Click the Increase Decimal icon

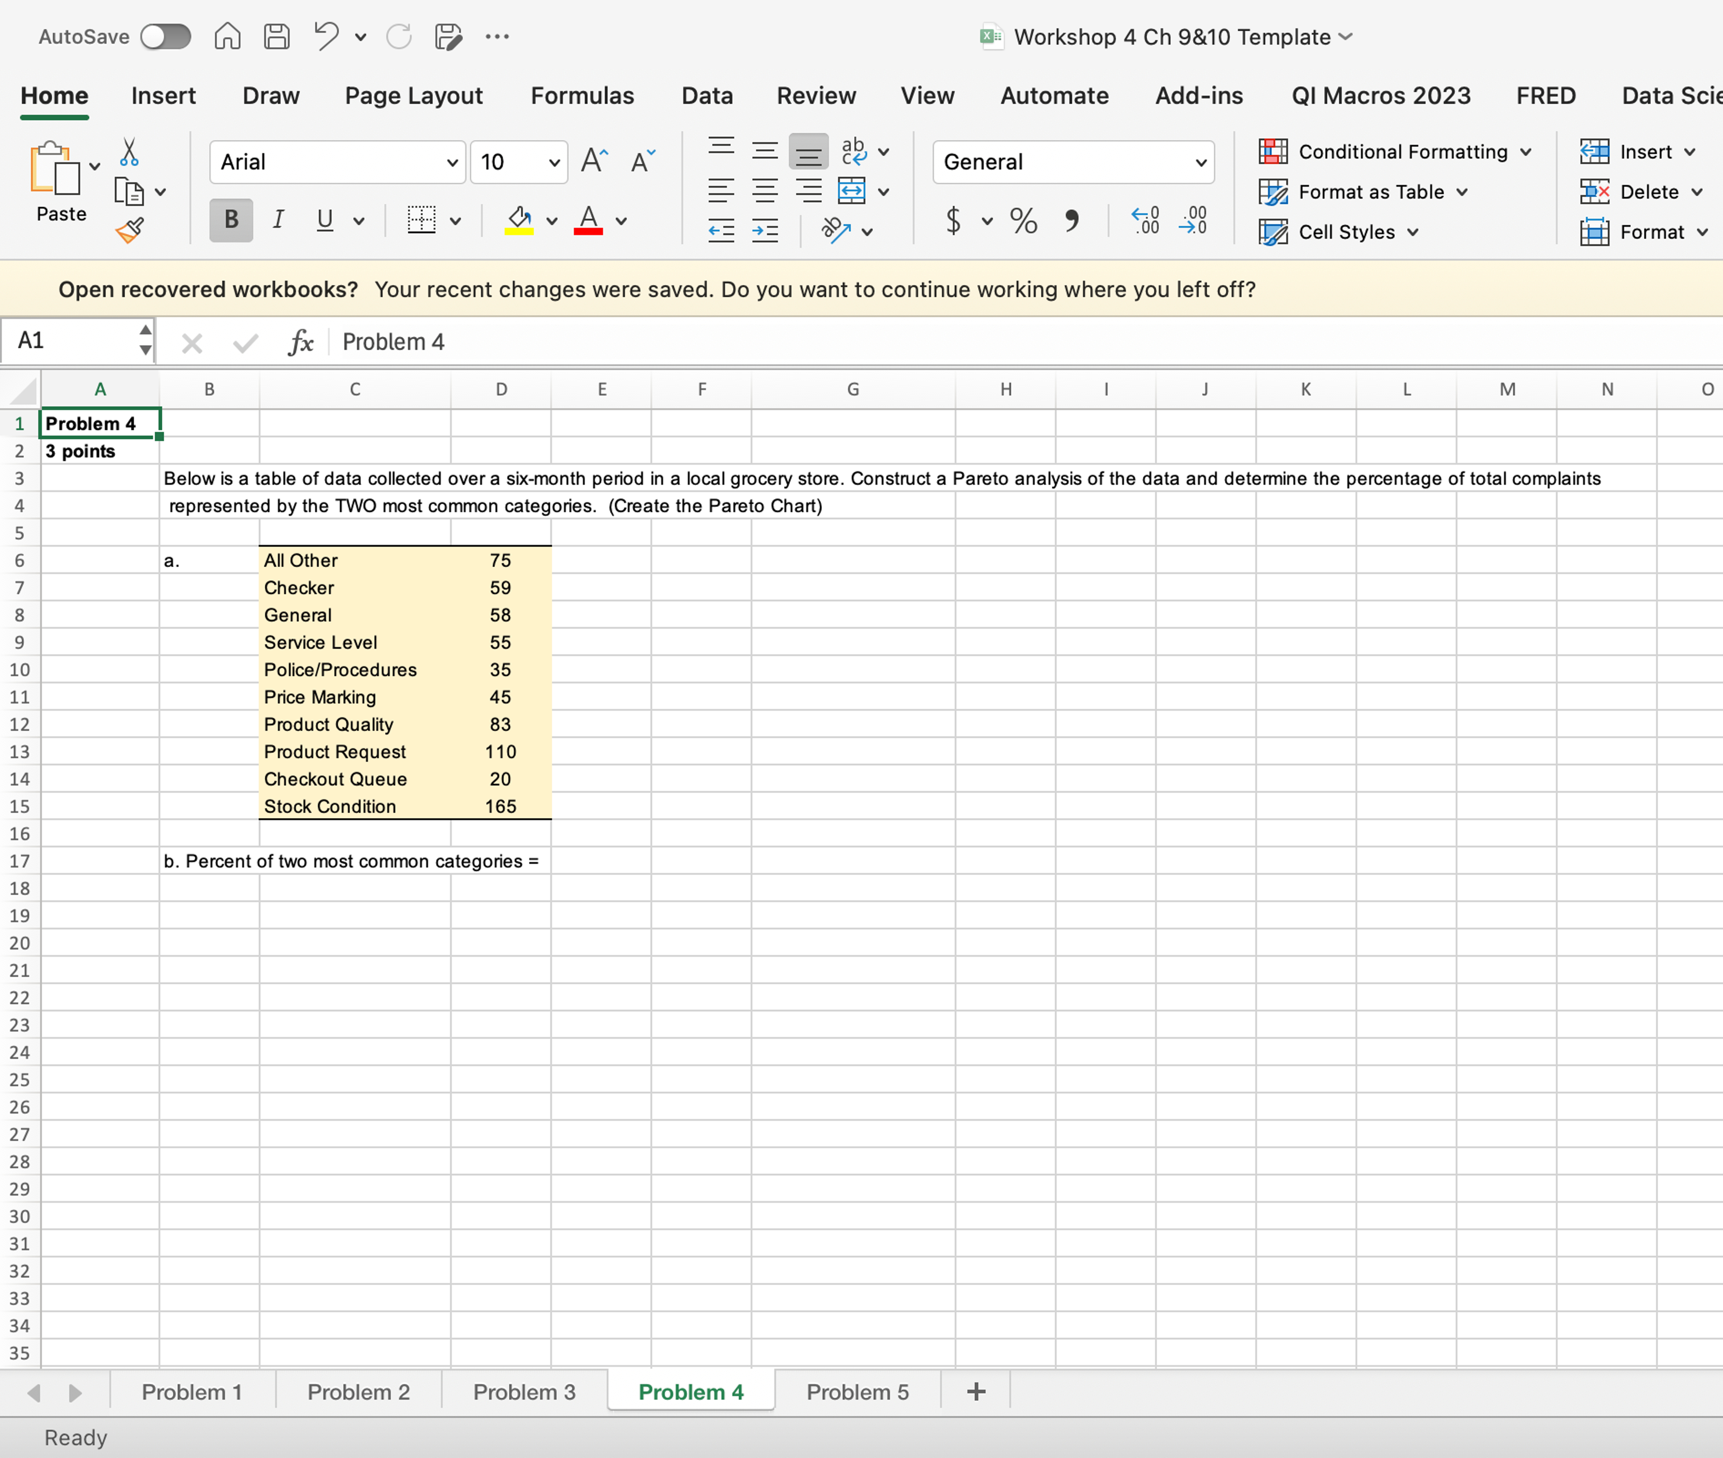(x=1145, y=221)
